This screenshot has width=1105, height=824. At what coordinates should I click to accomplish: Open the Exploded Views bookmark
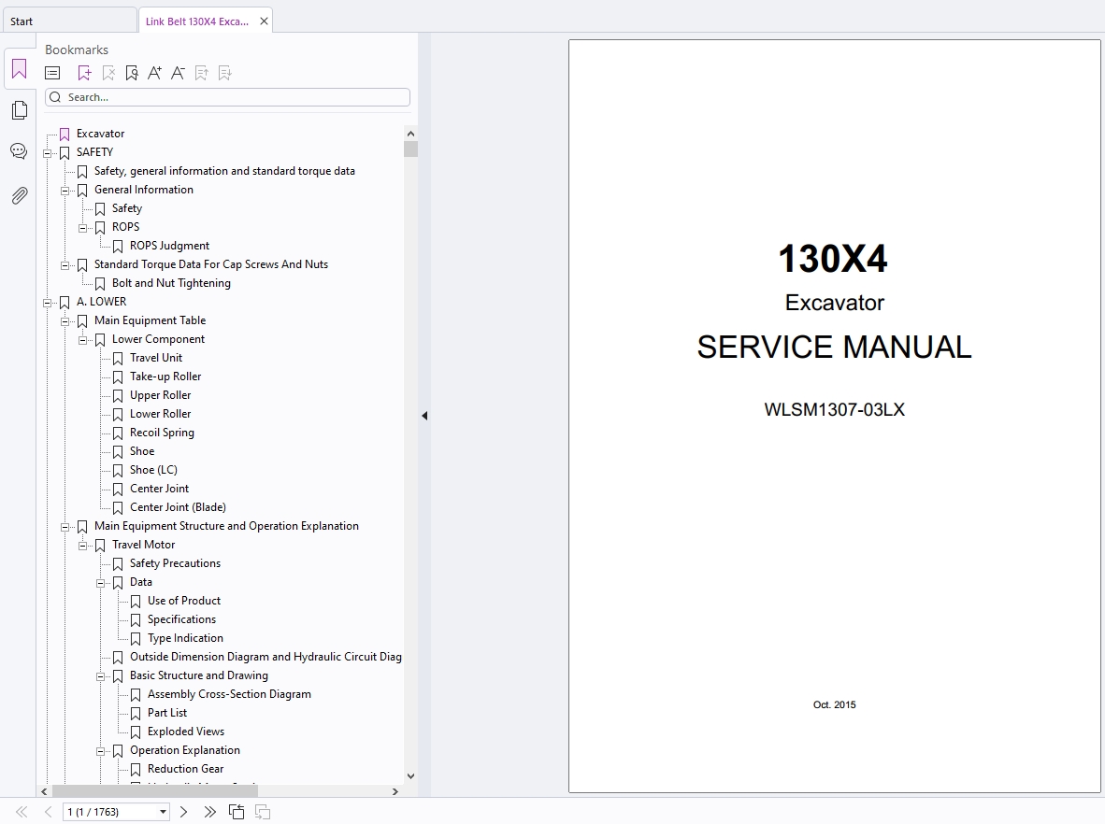[186, 732]
